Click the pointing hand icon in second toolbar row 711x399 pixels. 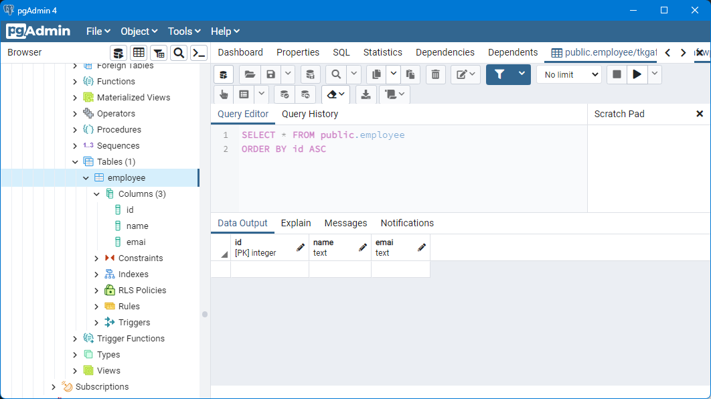[224, 94]
